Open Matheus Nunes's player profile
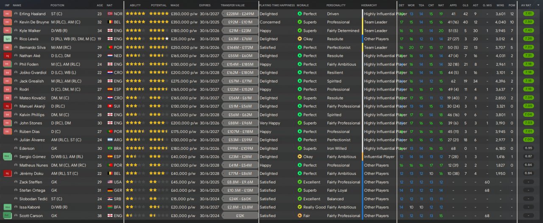Viewport: 543px width, 223px height. pyautogui.click(x=34, y=165)
